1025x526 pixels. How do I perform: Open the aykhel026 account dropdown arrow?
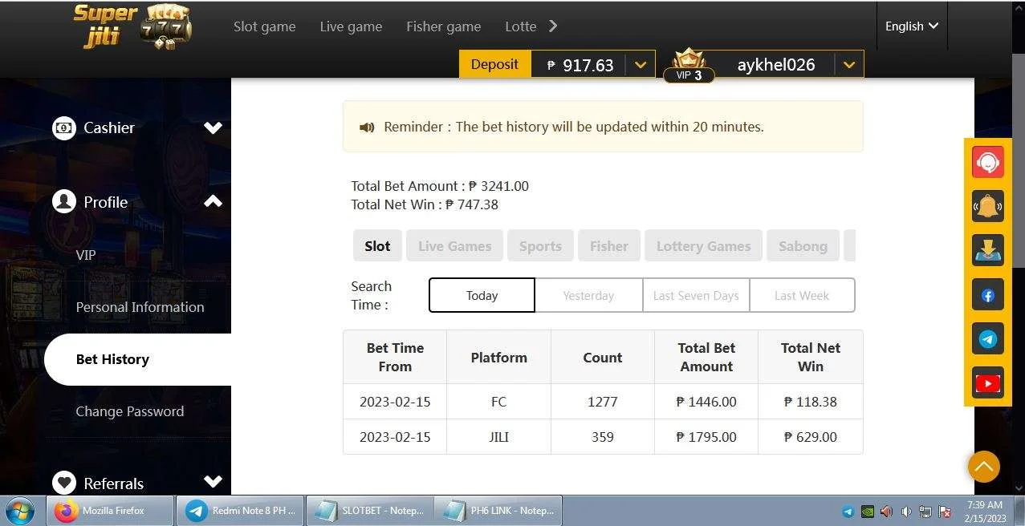coord(849,65)
